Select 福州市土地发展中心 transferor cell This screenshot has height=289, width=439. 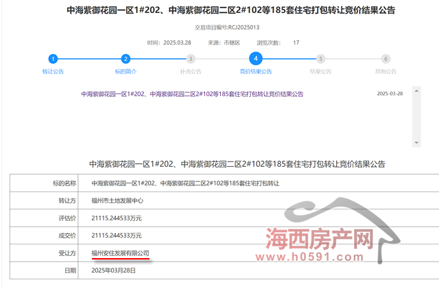117,200
